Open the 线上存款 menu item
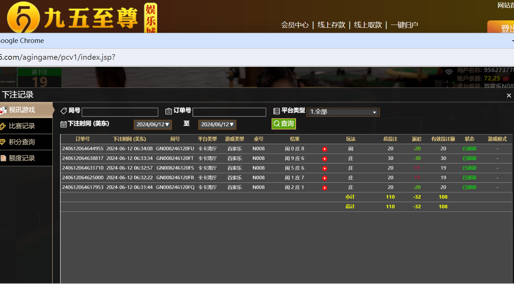The image size is (514, 284). (x=331, y=25)
